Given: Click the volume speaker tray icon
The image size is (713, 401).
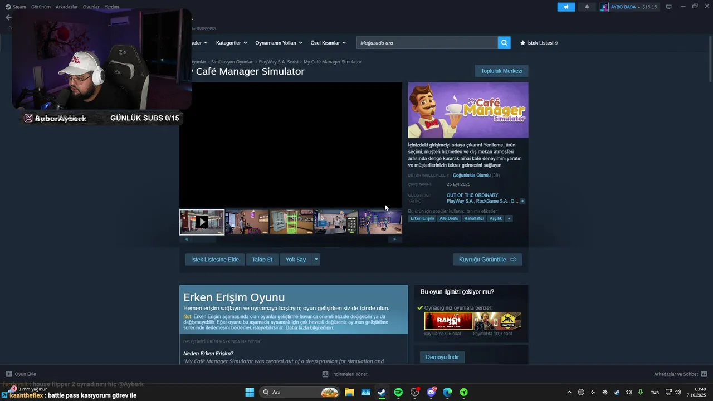Looking at the screenshot, I should tap(629, 392).
